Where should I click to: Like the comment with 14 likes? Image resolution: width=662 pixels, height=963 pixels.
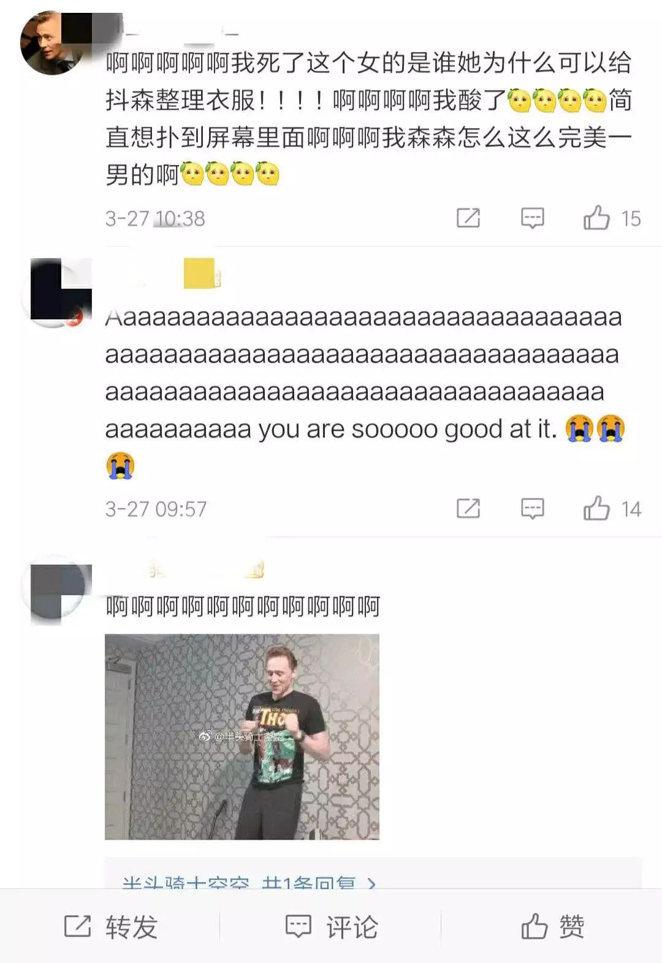pos(596,508)
